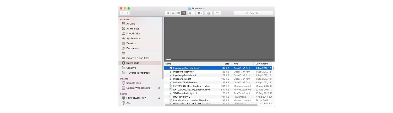The image size is (393, 113).
Task: Click the Edit Tags toolbar icon
Action: point(217,13)
